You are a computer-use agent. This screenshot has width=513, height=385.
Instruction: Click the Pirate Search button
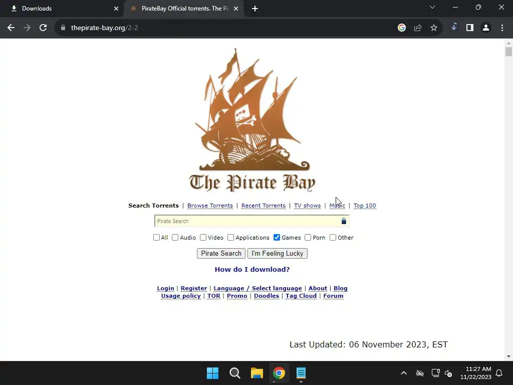coord(221,253)
